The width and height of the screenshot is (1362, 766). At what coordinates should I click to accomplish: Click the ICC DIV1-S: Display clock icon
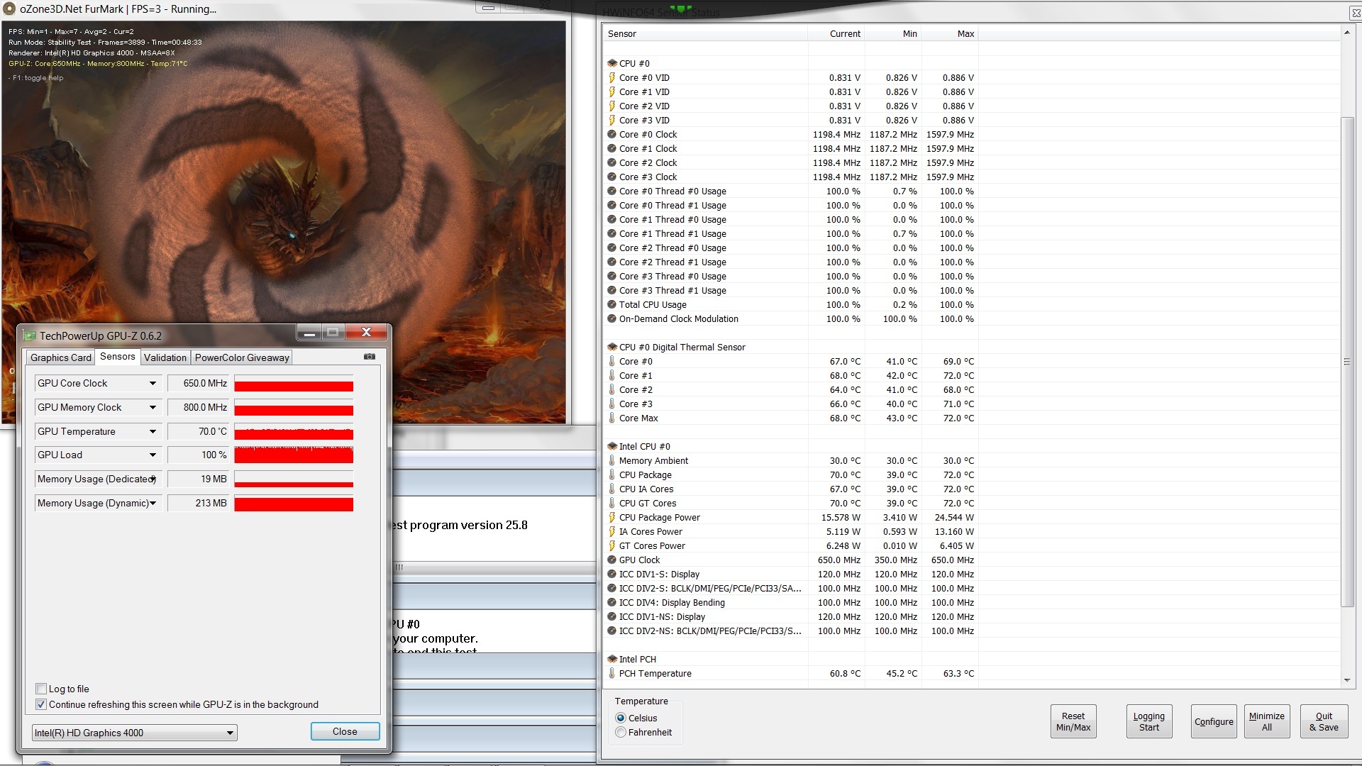(612, 574)
